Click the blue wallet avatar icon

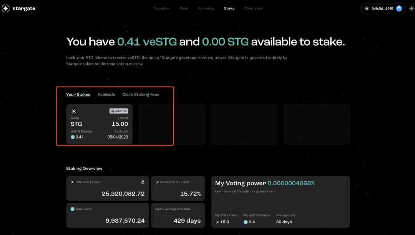point(399,8)
